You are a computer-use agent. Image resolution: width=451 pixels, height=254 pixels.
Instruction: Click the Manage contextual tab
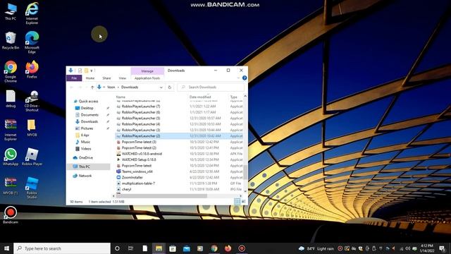tap(147, 71)
